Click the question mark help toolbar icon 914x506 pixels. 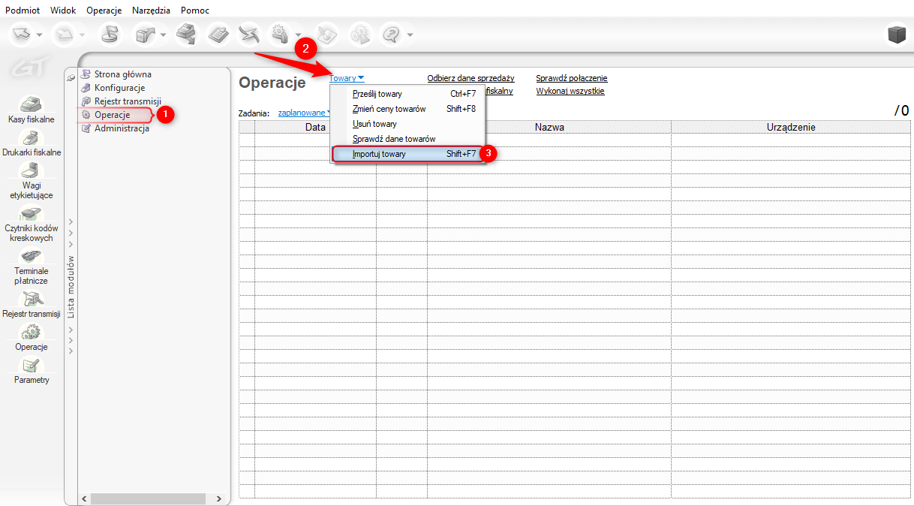click(392, 34)
